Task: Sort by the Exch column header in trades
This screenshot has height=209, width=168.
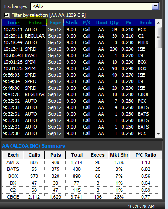Action: pyautogui.click(x=146, y=23)
